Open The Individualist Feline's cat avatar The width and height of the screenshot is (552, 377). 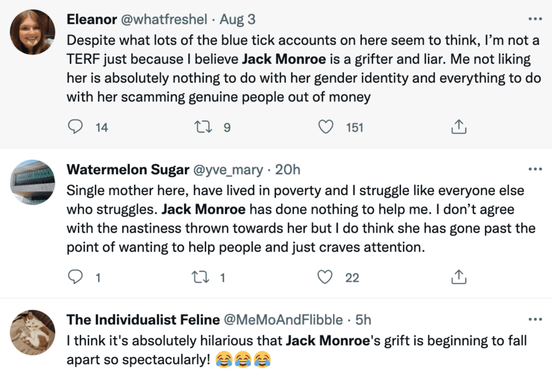[x=33, y=333]
